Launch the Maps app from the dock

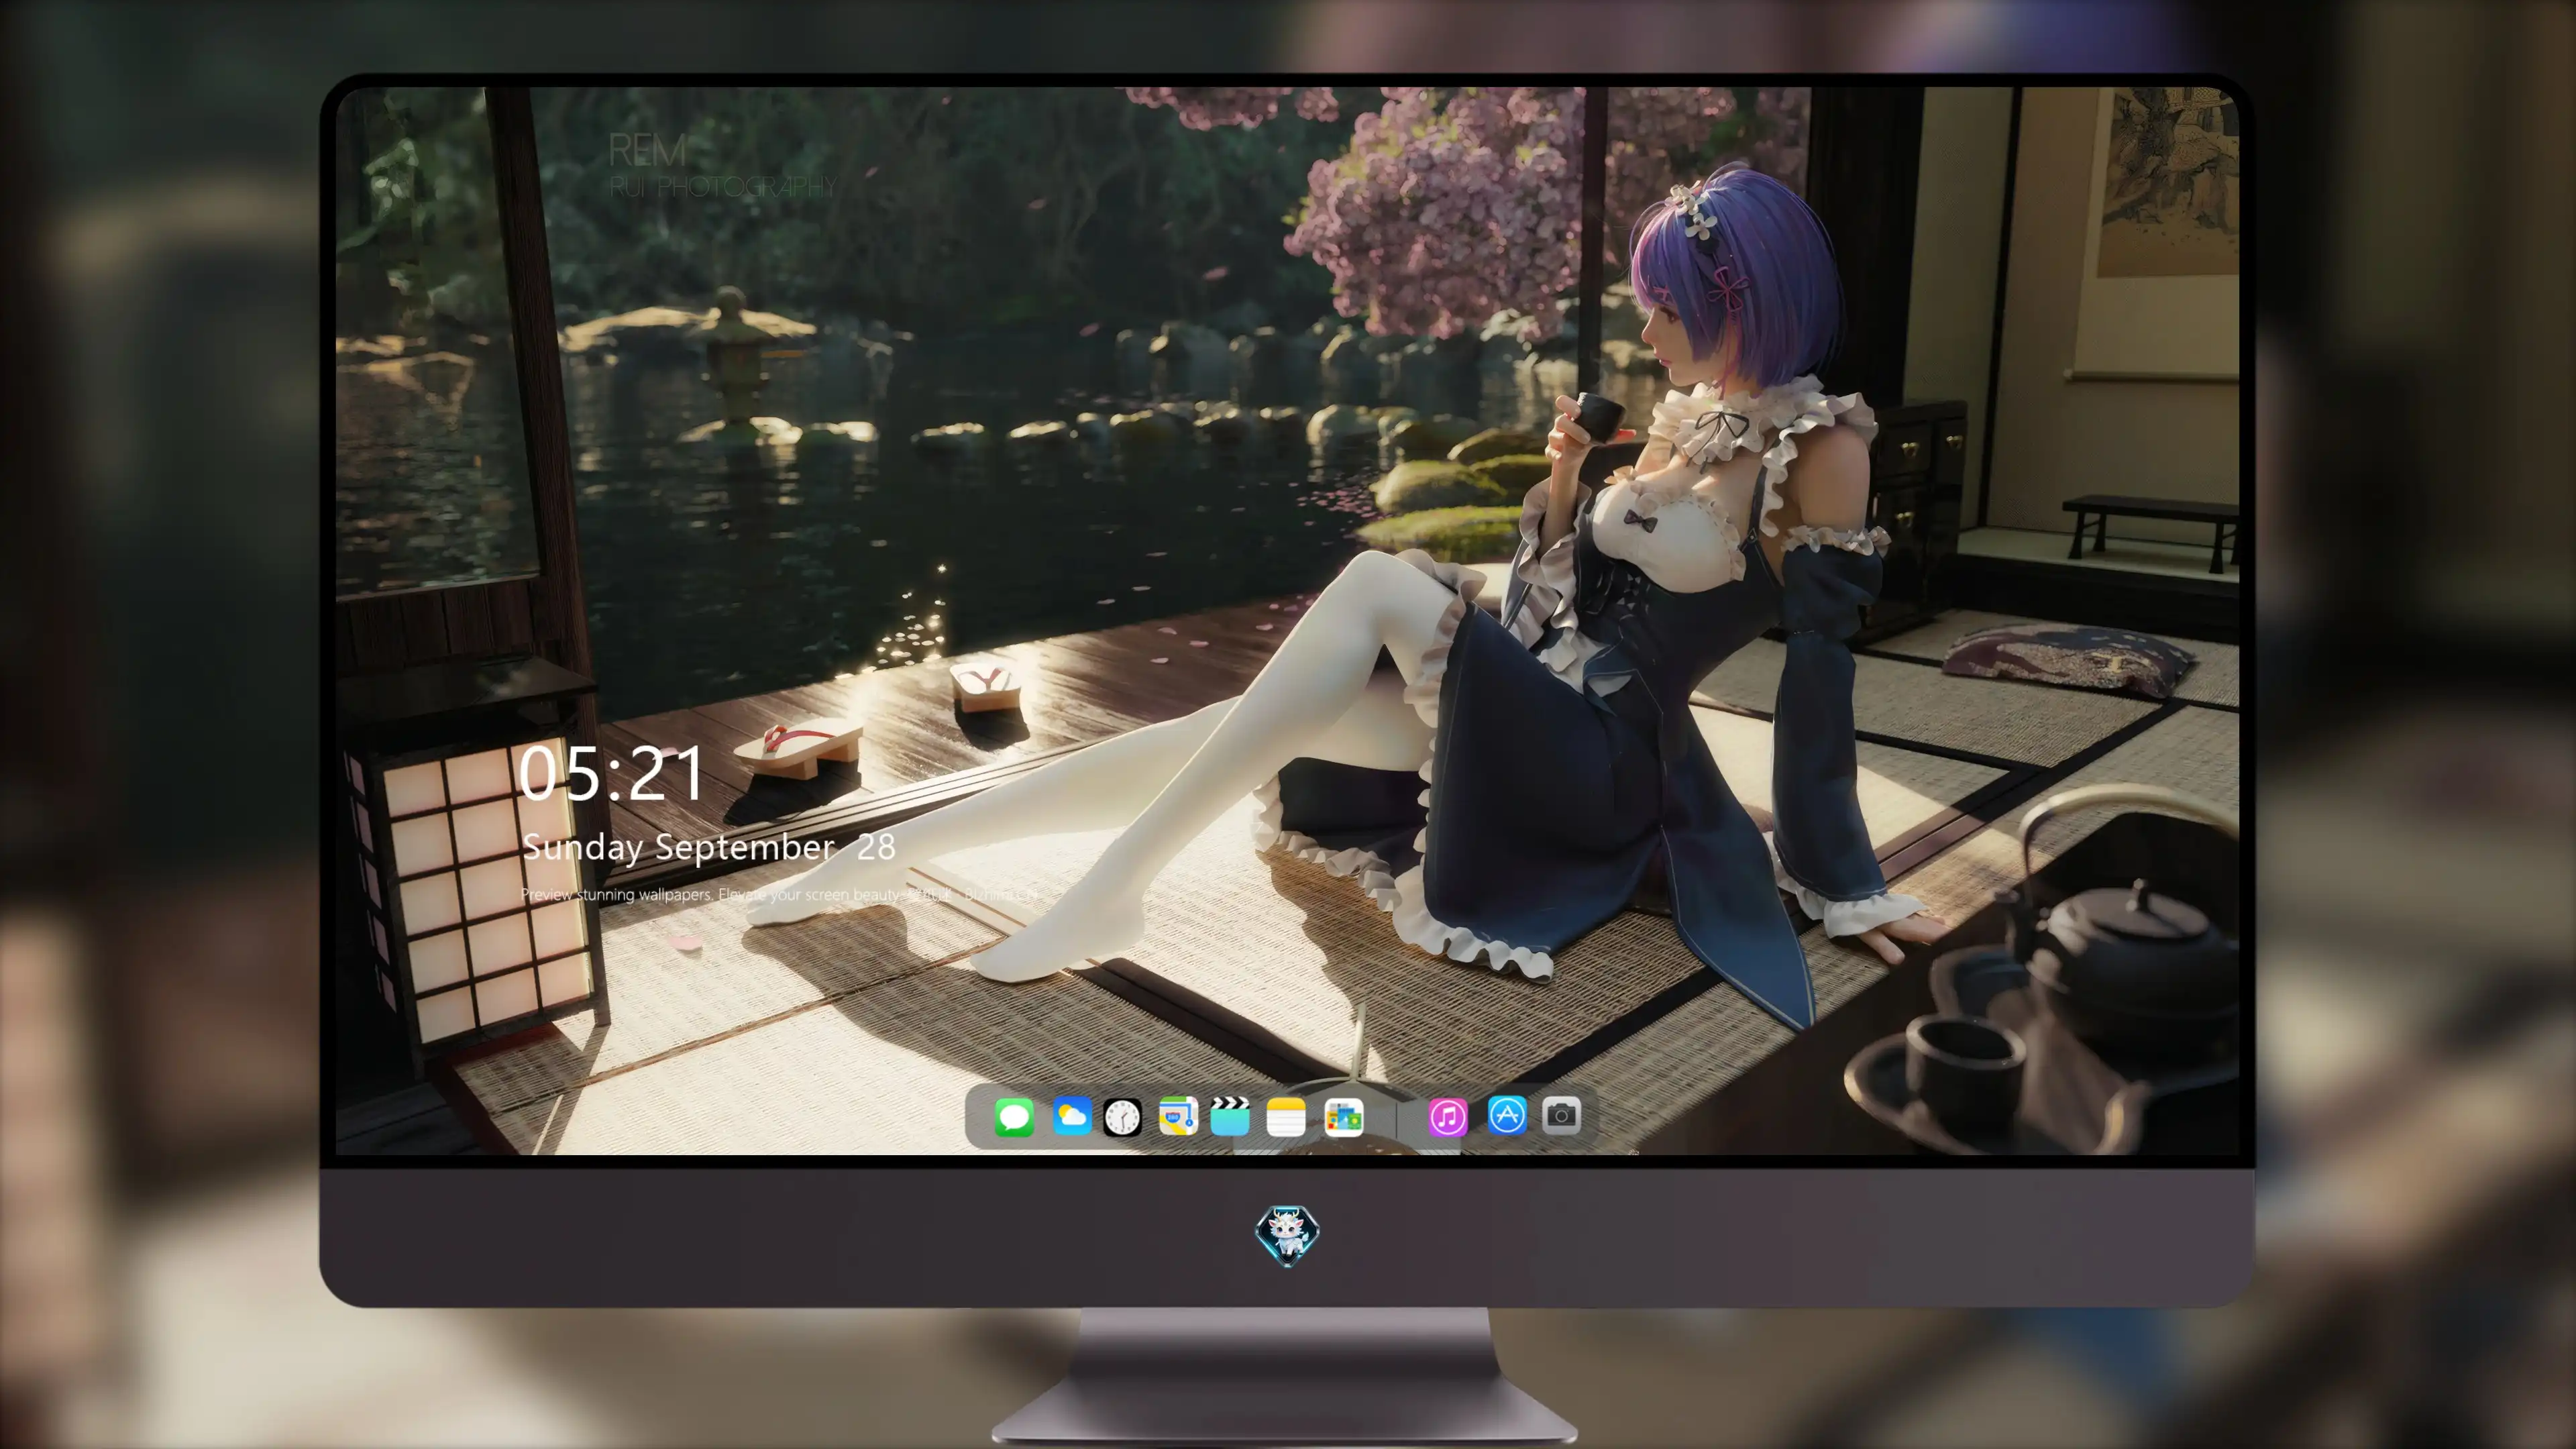(1178, 1116)
